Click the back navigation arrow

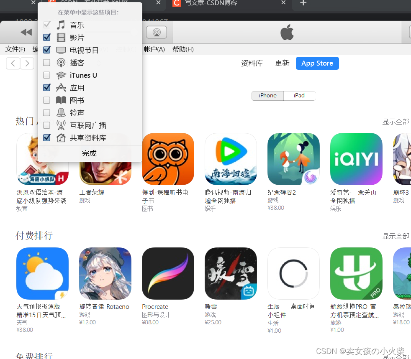pyautogui.click(x=13, y=63)
